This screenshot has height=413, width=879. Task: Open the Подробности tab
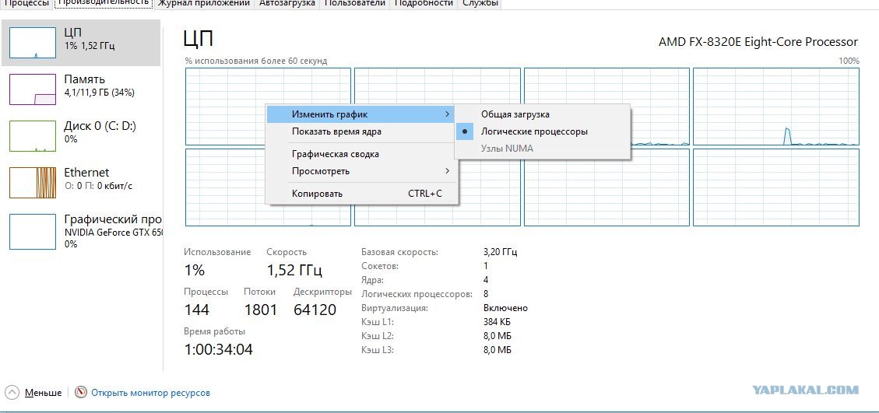pos(424,3)
